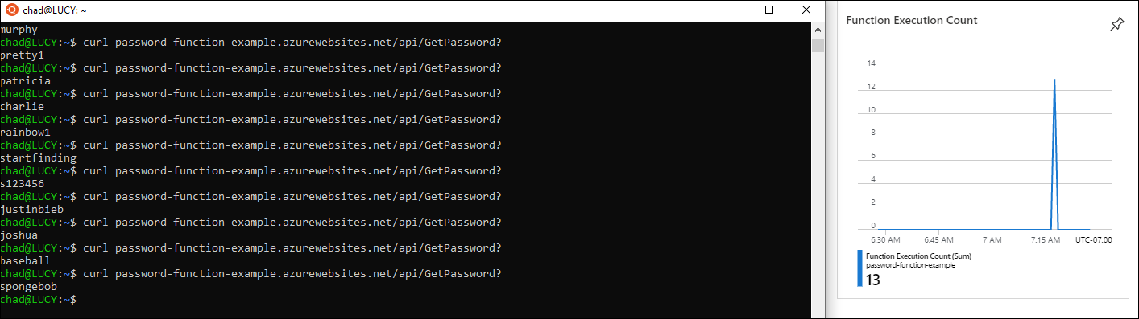Click the total count number 13
The height and width of the screenshot is (319, 1139).
pos(873,280)
